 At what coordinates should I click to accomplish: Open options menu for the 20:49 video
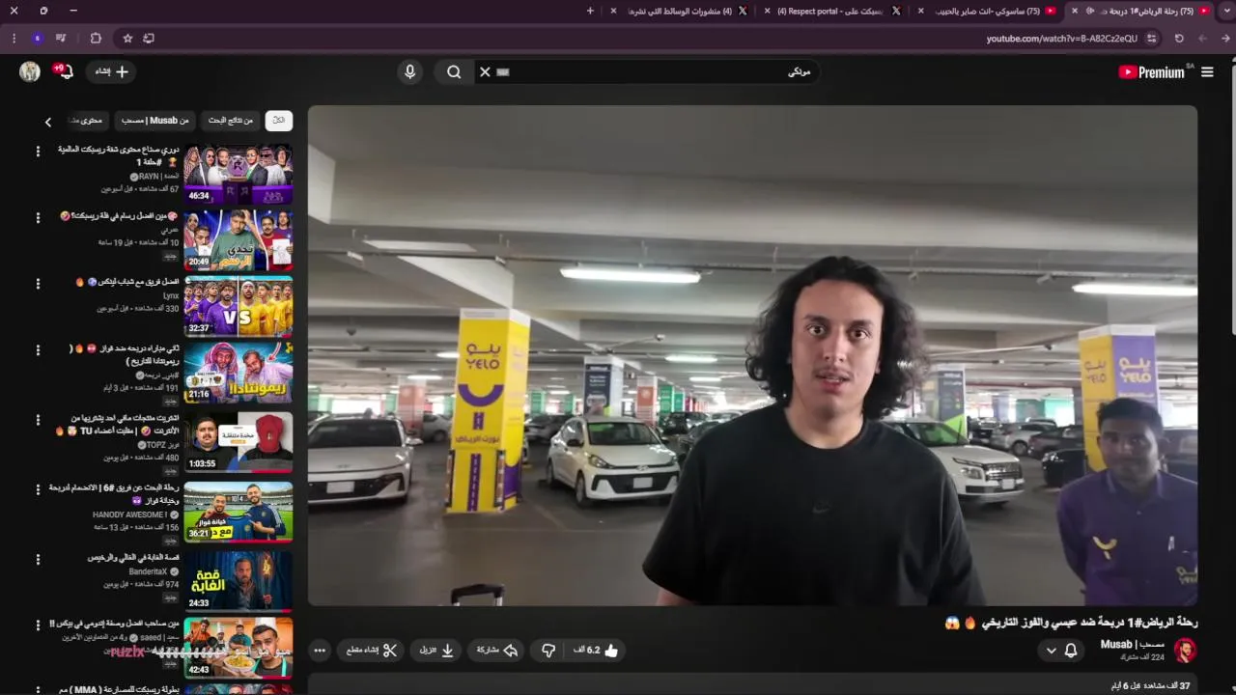[38, 217]
